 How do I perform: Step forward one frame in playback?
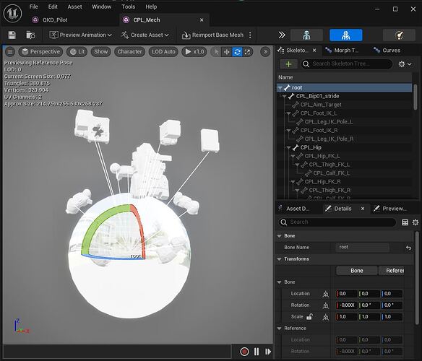(268, 352)
